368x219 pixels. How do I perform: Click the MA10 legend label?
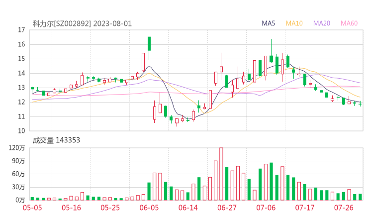pyautogui.click(x=294, y=23)
